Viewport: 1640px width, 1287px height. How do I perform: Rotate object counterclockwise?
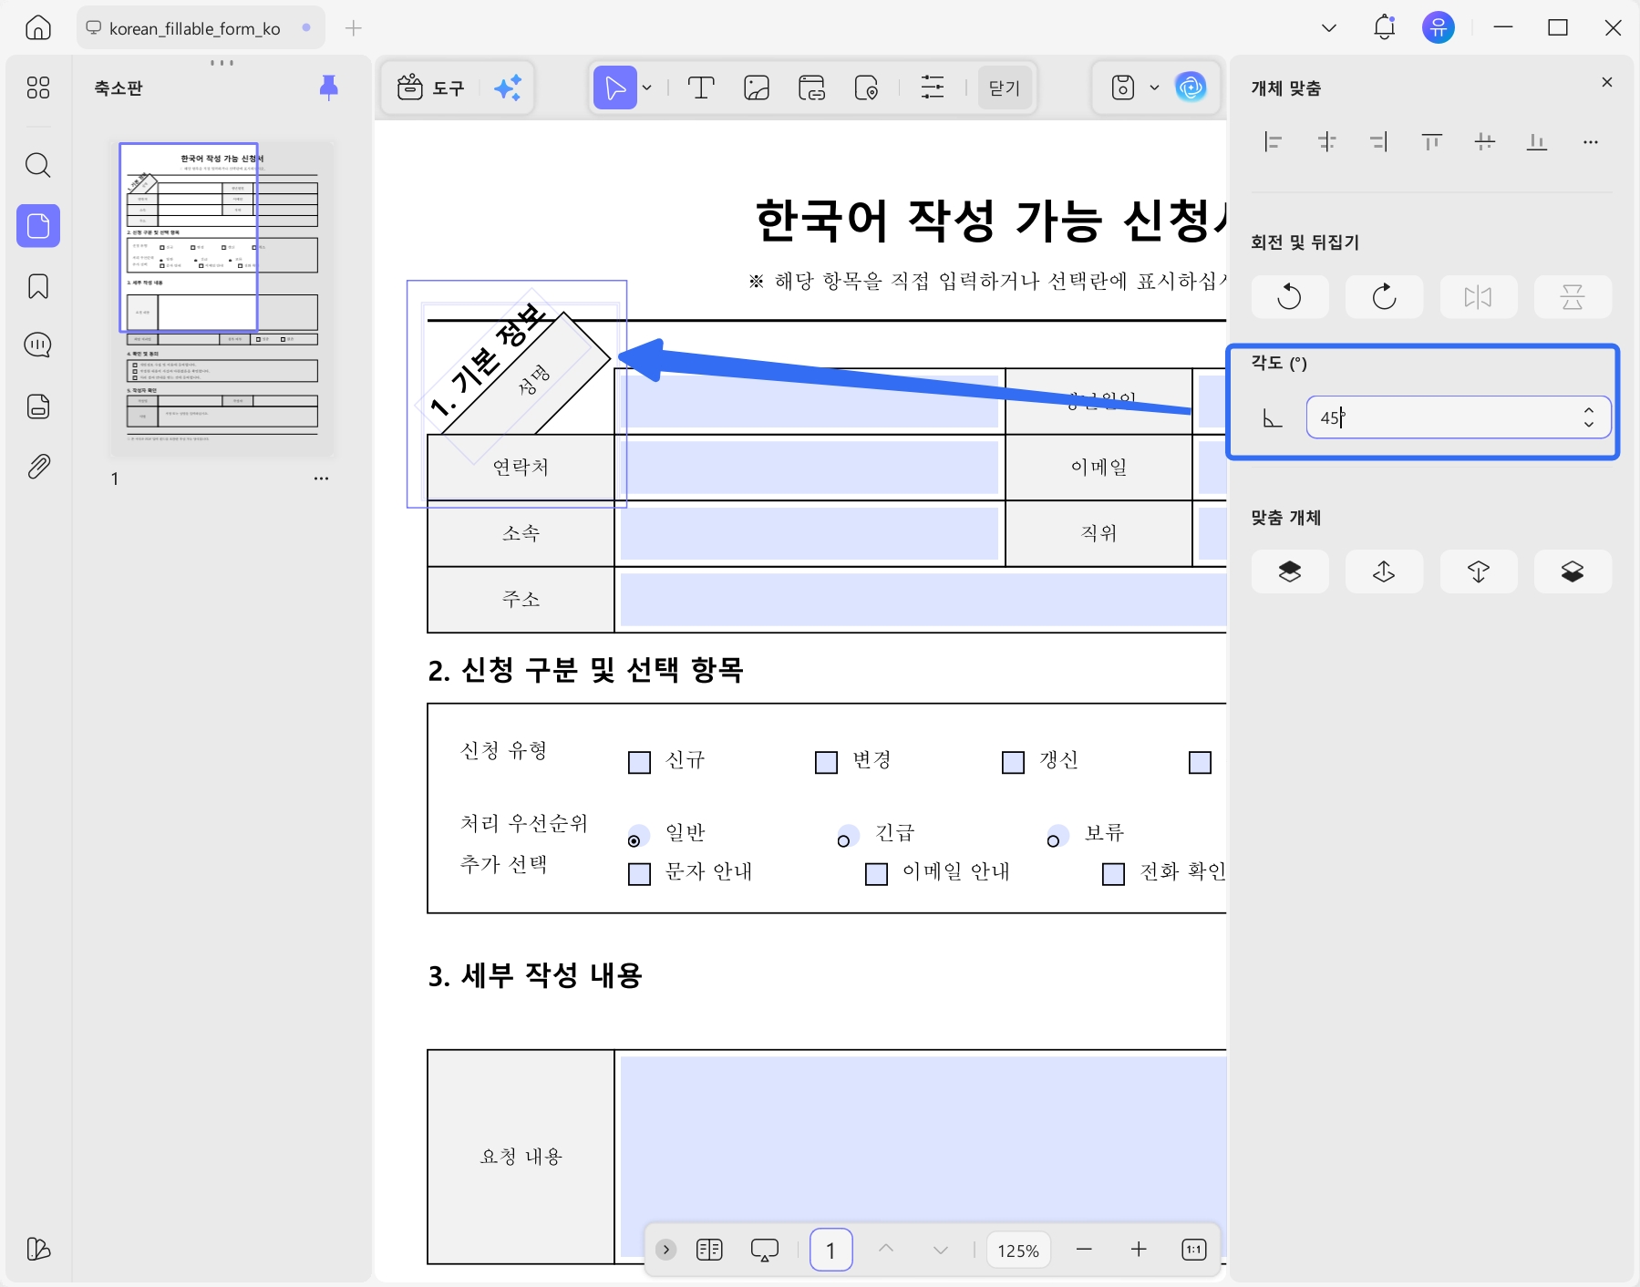1289,296
